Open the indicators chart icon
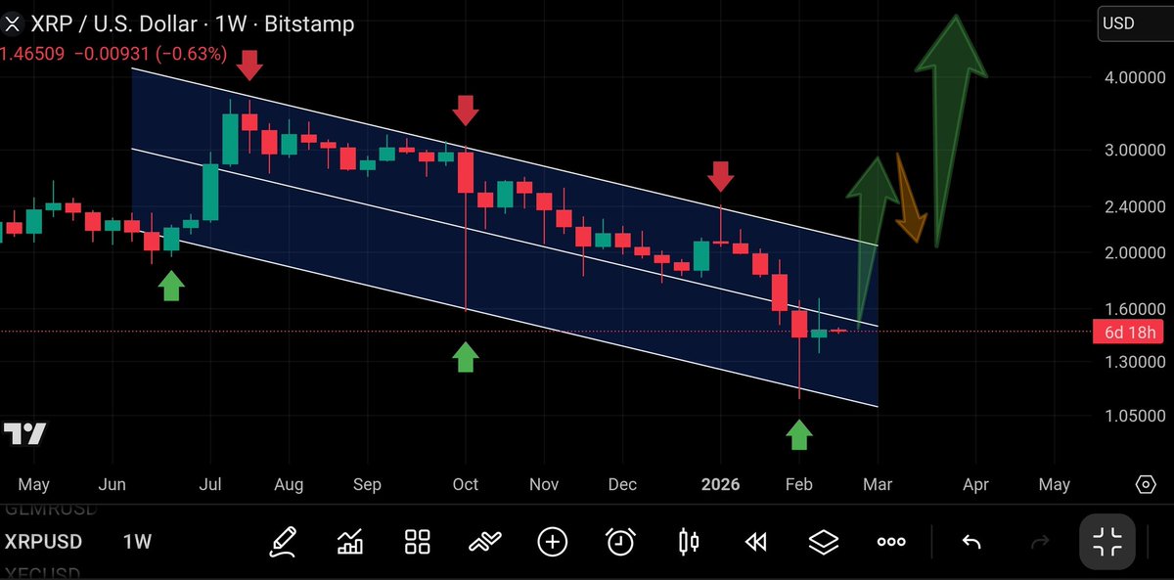The width and height of the screenshot is (1174, 580). pos(350,541)
